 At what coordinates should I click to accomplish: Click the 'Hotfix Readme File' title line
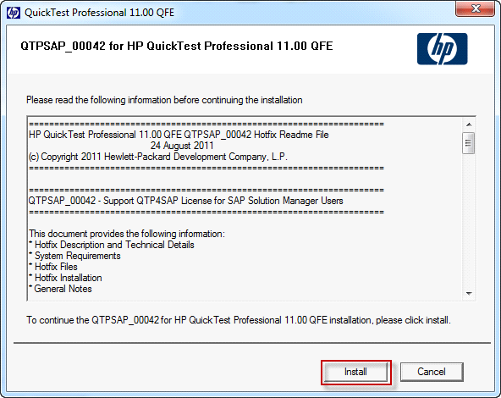coord(179,135)
